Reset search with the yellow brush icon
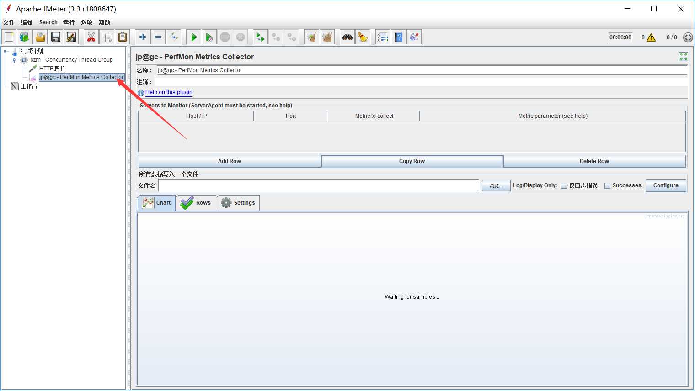The width and height of the screenshot is (695, 391). [363, 37]
